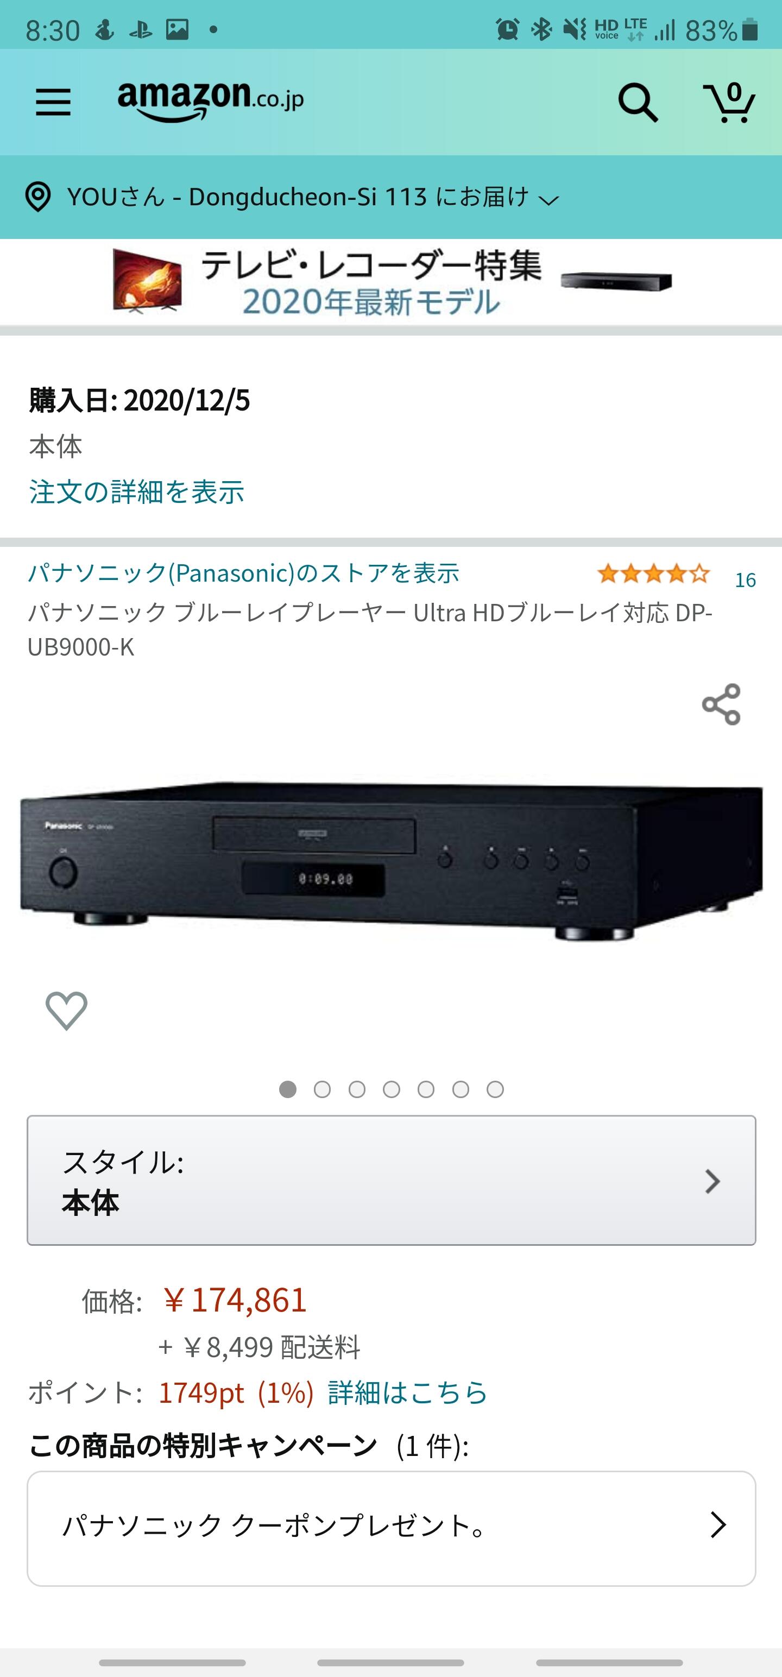Select the fourth image carousel dot
This screenshot has width=782, height=1677.
pos(392,1089)
